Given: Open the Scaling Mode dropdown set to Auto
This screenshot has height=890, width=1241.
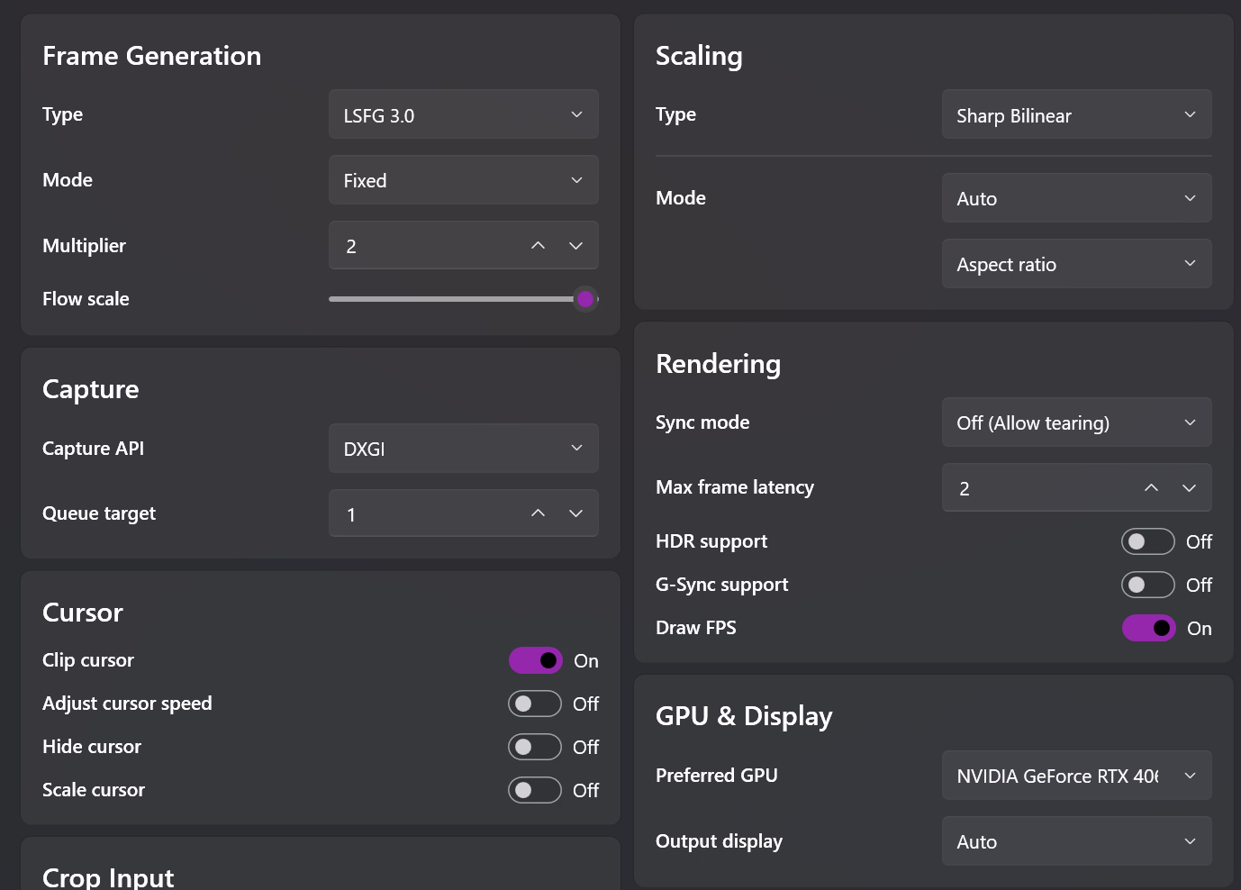Looking at the screenshot, I should point(1077,198).
